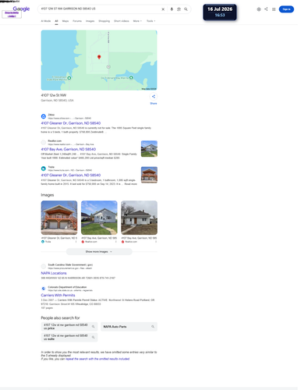Click into the Google search input field
Screen dimensions: 301x390
[99, 9]
